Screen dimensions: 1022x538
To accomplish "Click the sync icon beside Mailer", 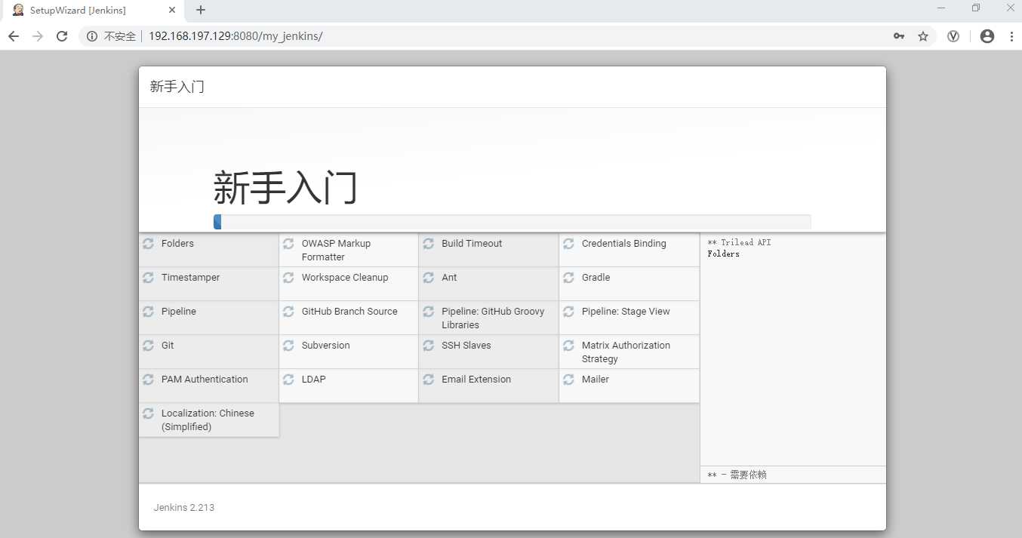I will [568, 380].
